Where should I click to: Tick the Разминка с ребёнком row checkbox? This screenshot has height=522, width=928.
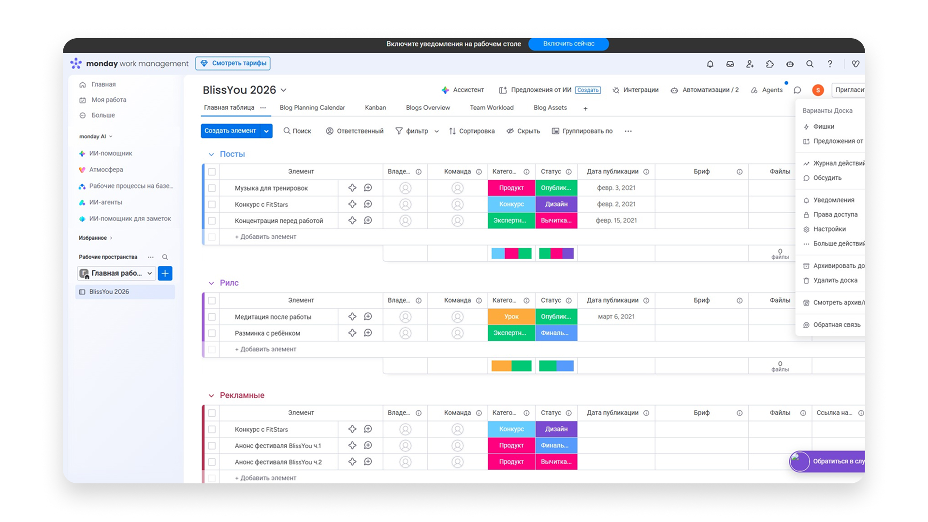pyautogui.click(x=212, y=333)
